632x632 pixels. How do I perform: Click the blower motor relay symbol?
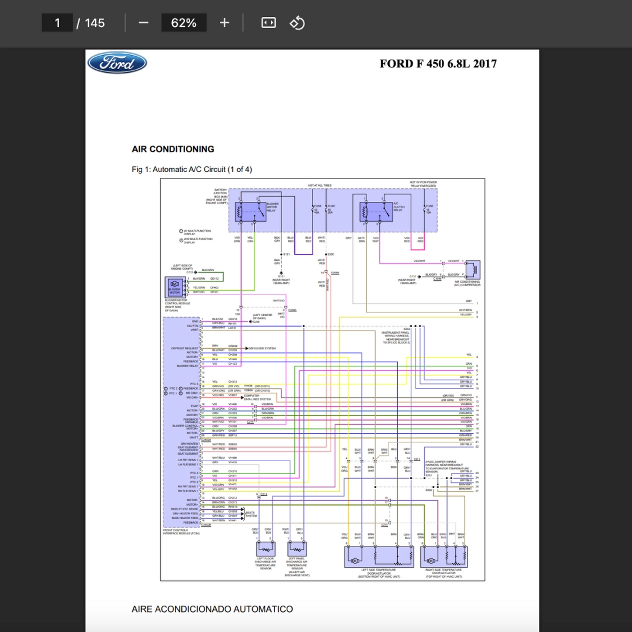click(250, 212)
